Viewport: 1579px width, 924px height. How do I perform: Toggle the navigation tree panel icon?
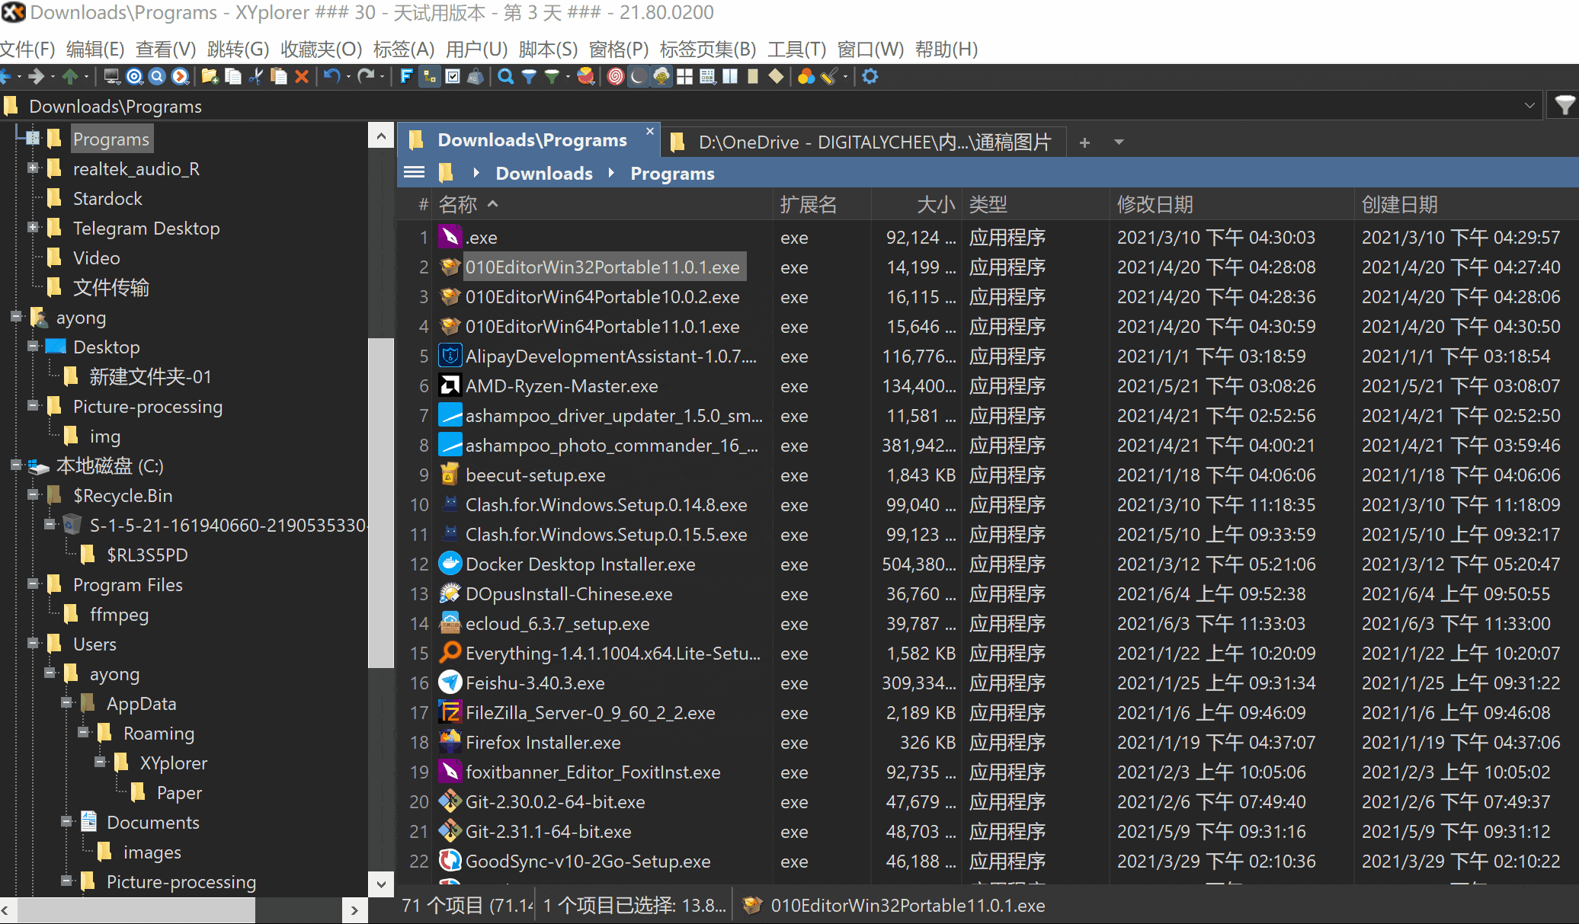coord(430,76)
